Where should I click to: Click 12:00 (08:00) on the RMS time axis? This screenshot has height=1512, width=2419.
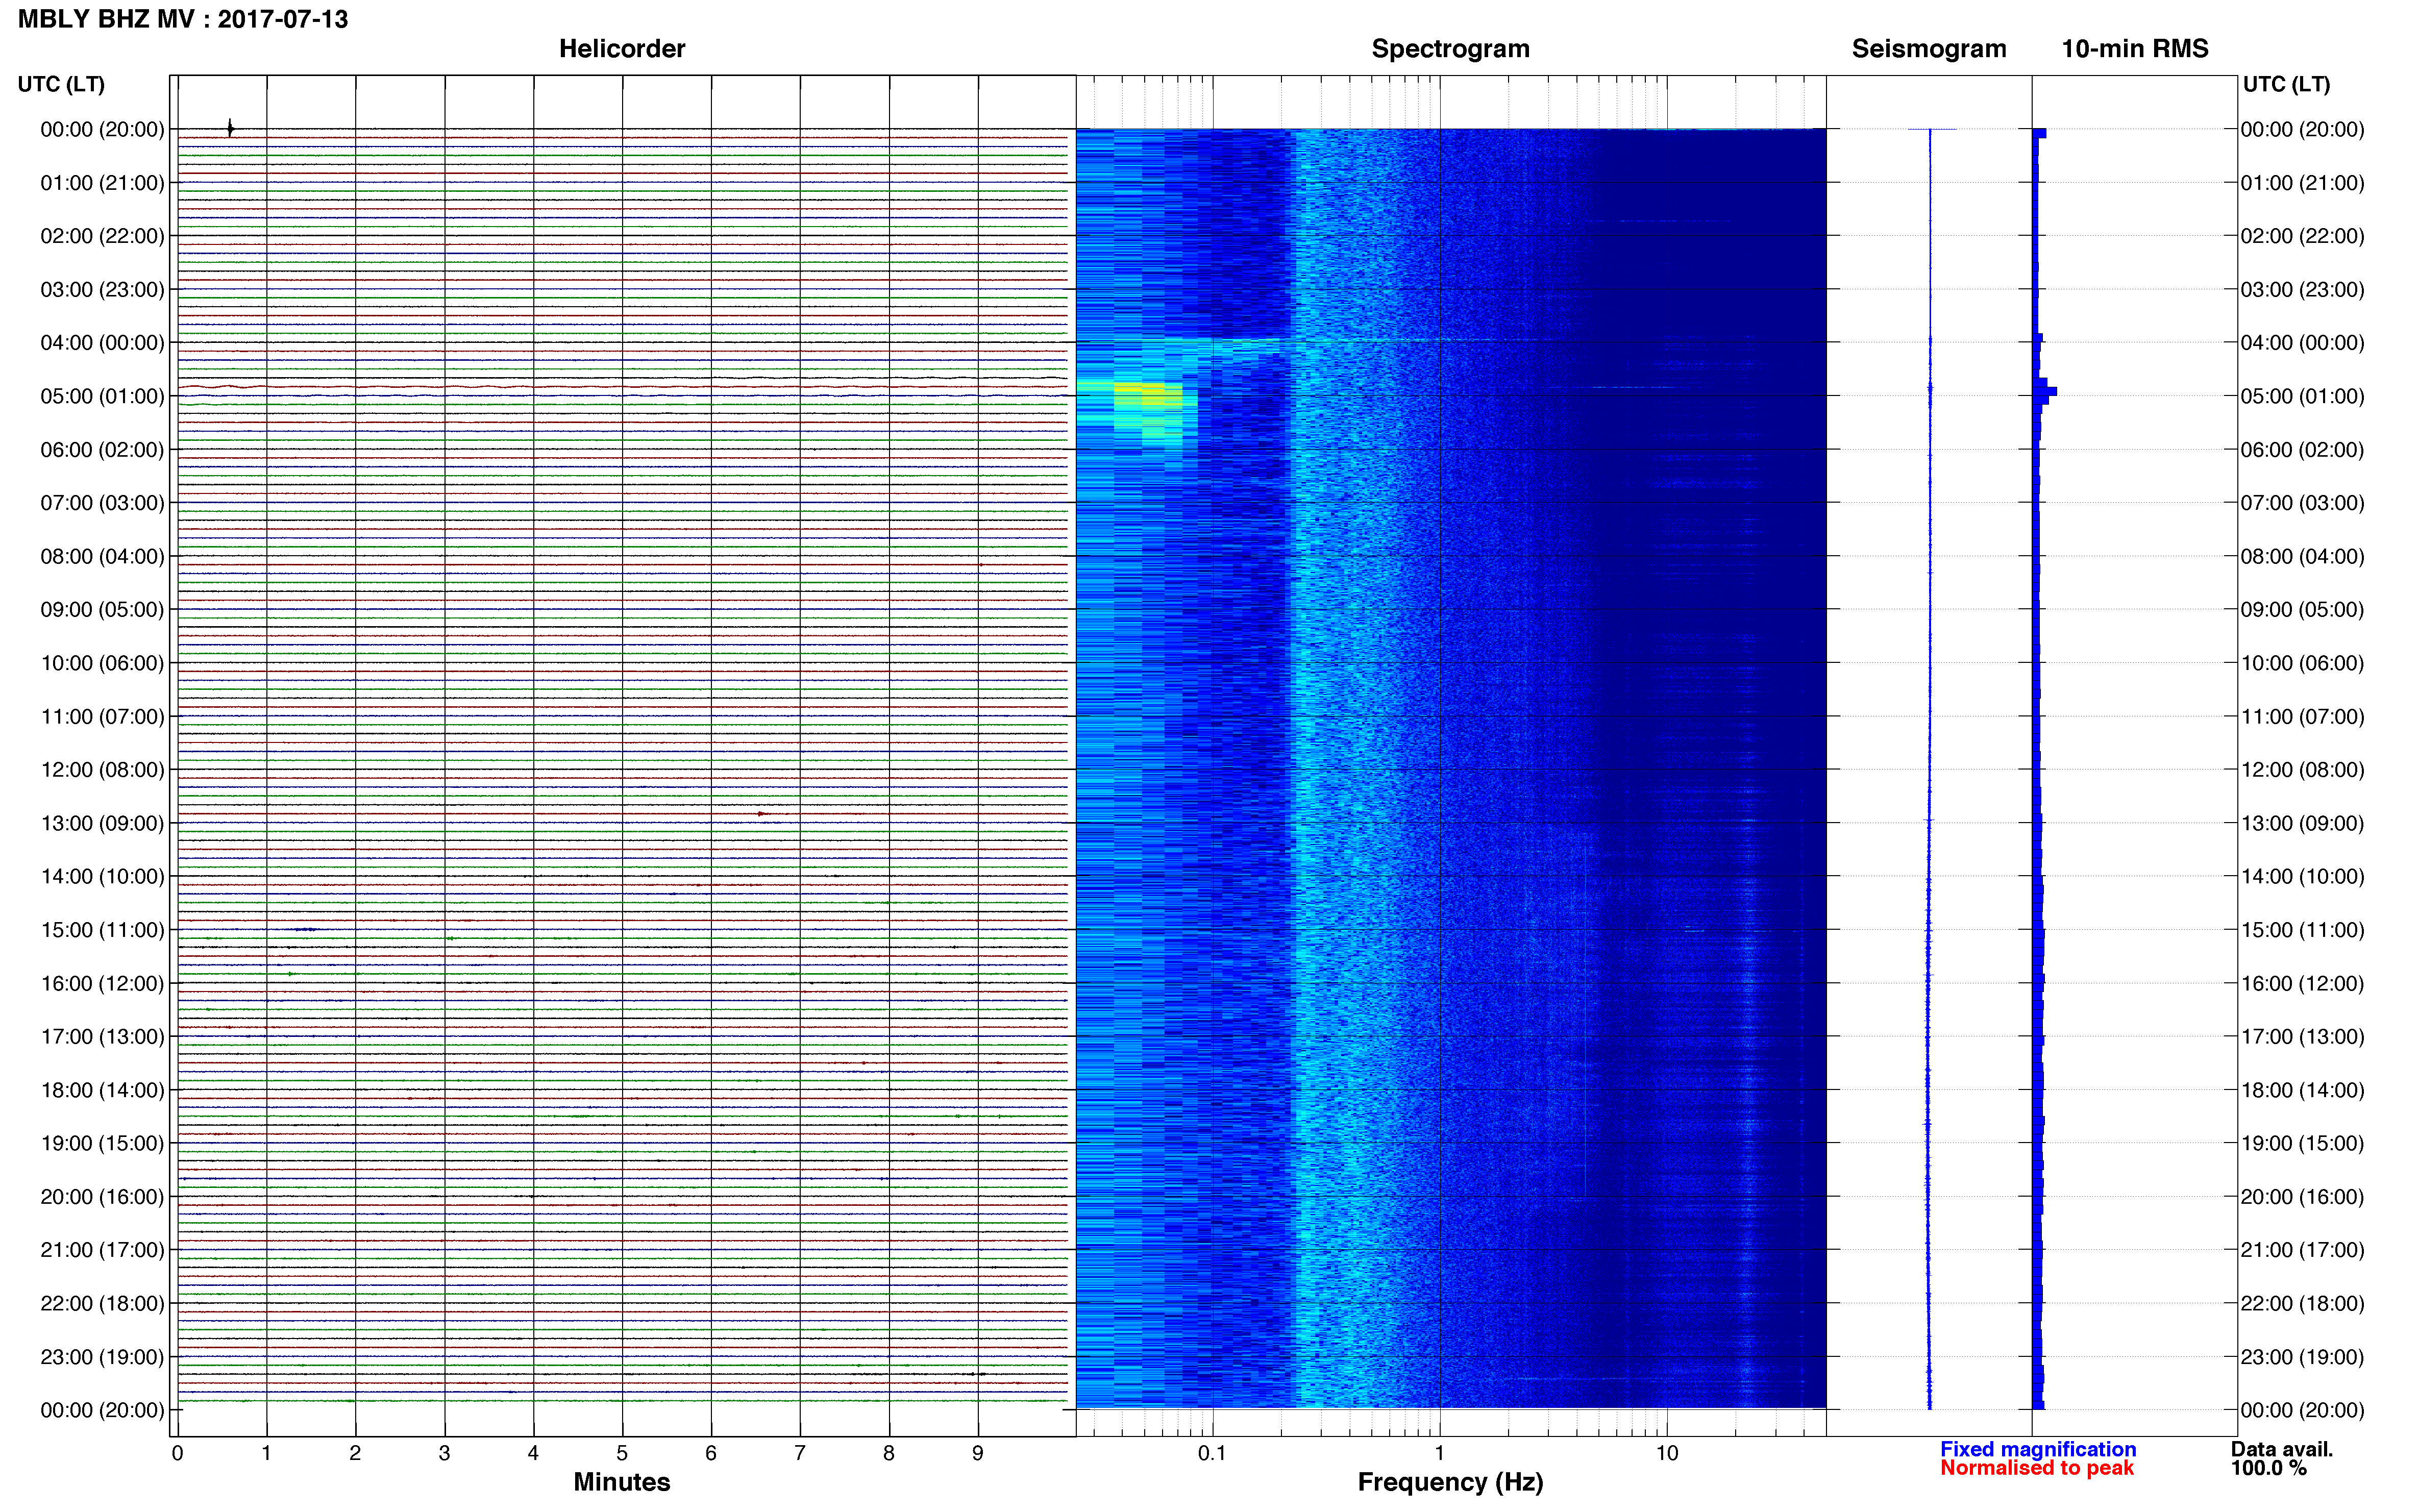point(2302,770)
